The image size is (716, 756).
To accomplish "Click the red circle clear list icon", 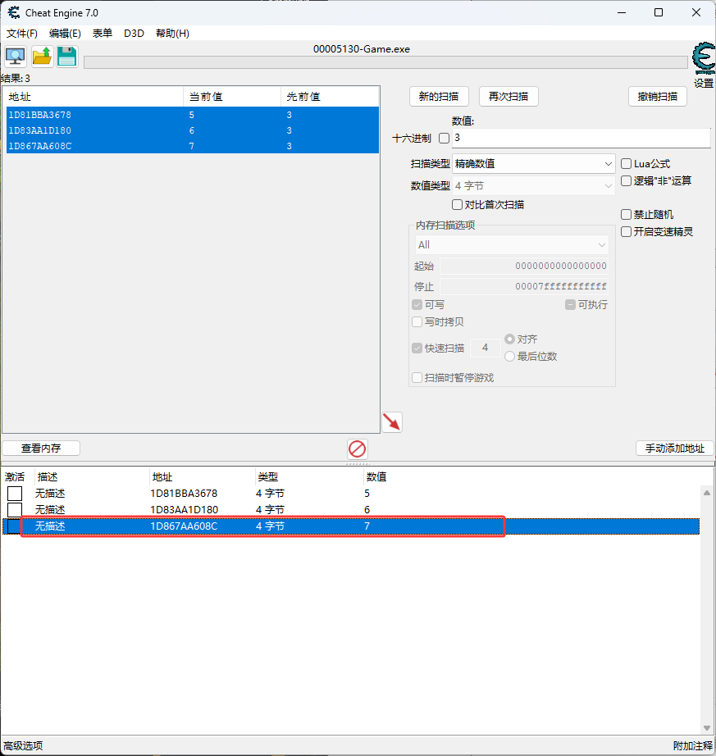I will pyautogui.click(x=358, y=449).
